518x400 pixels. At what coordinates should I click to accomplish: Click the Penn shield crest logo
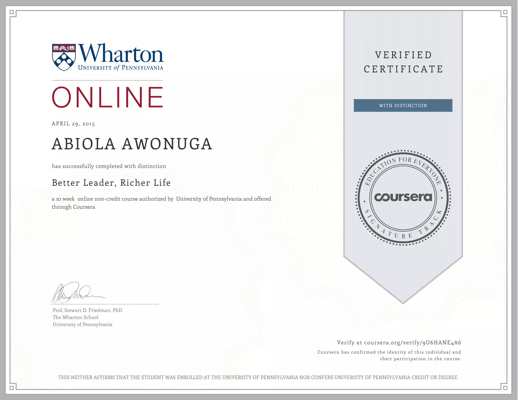click(64, 57)
